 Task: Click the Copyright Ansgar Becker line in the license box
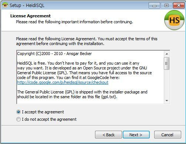tap(54, 54)
